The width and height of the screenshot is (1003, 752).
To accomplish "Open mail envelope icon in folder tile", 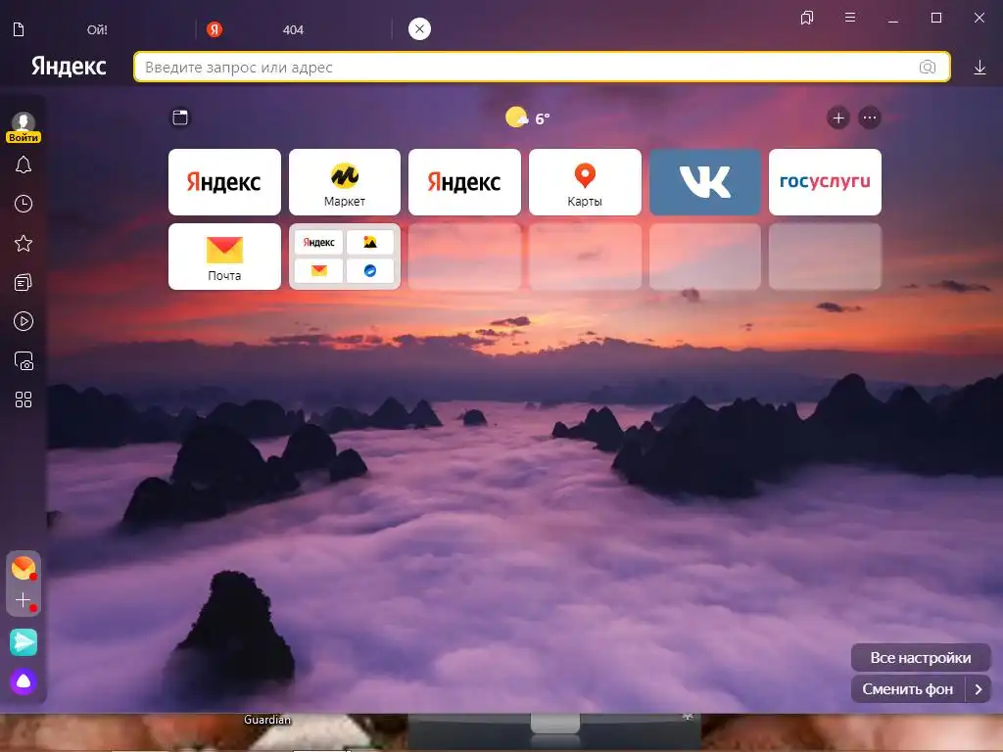I will [318, 270].
